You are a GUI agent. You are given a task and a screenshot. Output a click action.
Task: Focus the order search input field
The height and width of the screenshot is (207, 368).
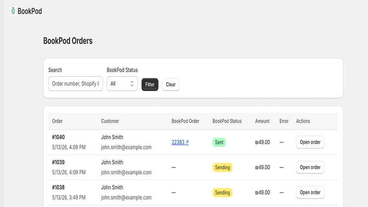(x=75, y=84)
